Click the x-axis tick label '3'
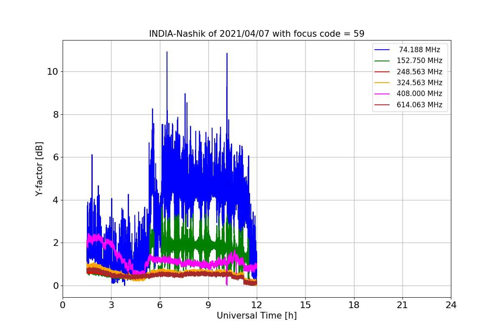The width and height of the screenshot is (501, 334). [111, 305]
